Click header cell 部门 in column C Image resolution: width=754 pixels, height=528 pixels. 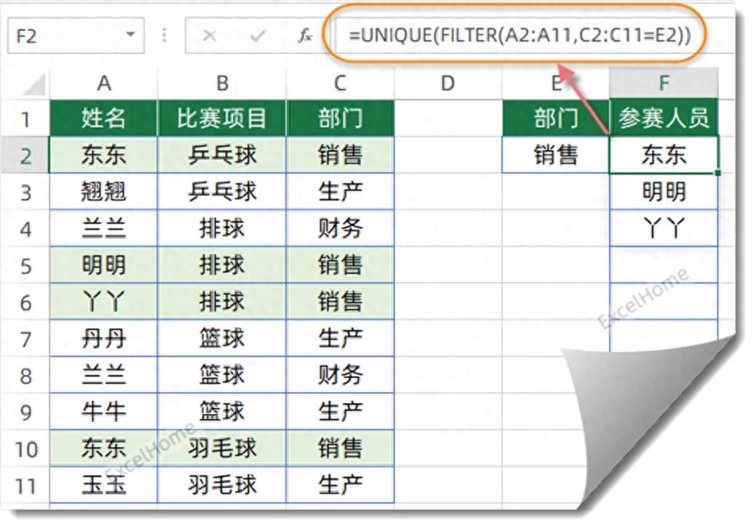coord(340,119)
